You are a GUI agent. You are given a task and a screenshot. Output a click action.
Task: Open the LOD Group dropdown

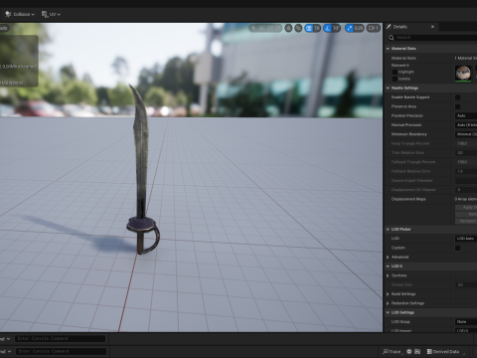coord(466,322)
